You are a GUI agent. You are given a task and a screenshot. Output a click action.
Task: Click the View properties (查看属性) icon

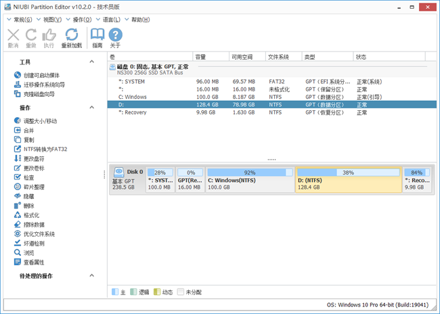point(18,262)
